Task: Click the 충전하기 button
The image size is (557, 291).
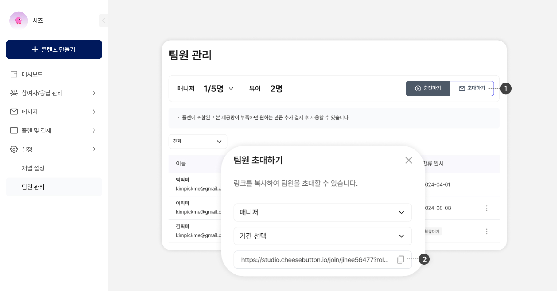Action: coord(428,88)
